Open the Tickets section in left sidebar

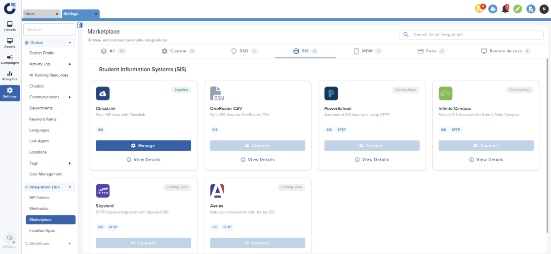coord(10,26)
